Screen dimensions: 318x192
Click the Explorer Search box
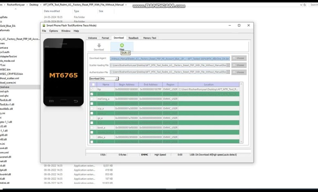(314, 4)
